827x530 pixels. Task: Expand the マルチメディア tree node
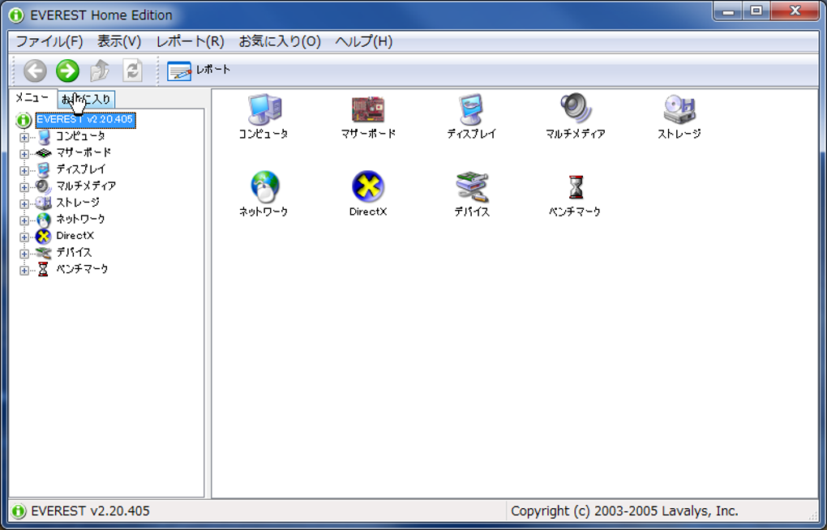click(24, 187)
